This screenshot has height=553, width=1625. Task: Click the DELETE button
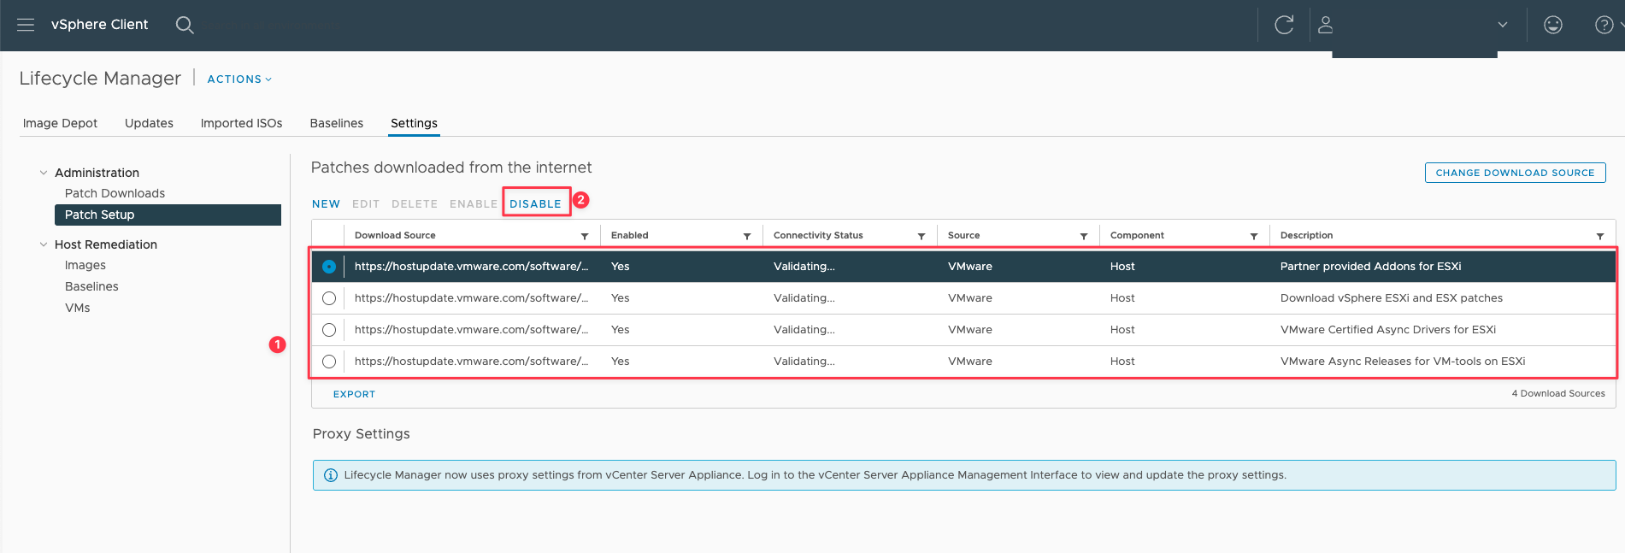click(x=415, y=204)
